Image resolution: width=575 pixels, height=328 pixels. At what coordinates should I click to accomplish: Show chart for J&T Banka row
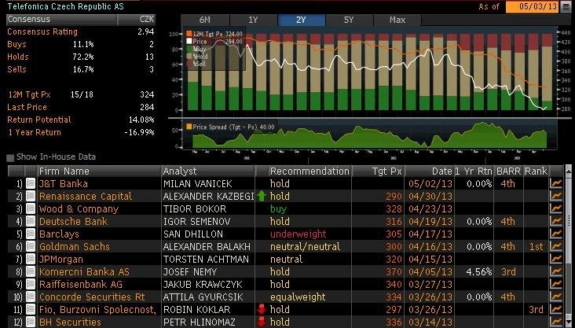(556, 183)
